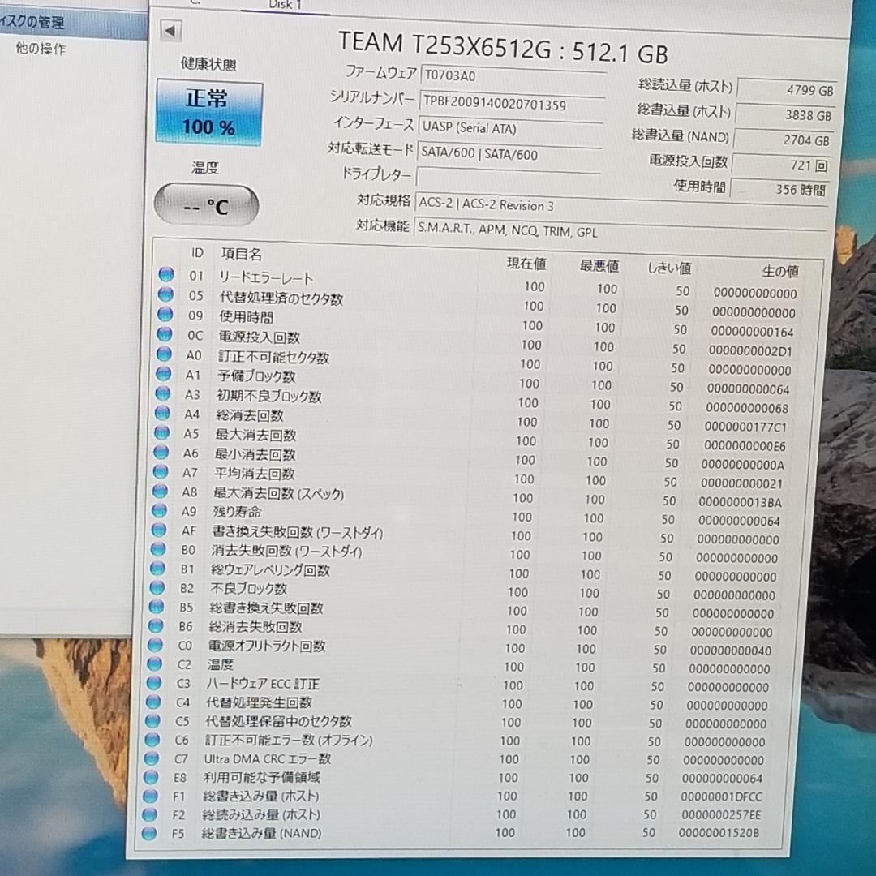Click the 総書込量 (ホスト) value 3838 GB
Screen dimensions: 876x876
click(784, 115)
